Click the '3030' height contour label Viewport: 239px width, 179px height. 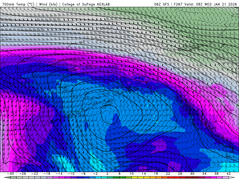[x=73, y=60]
